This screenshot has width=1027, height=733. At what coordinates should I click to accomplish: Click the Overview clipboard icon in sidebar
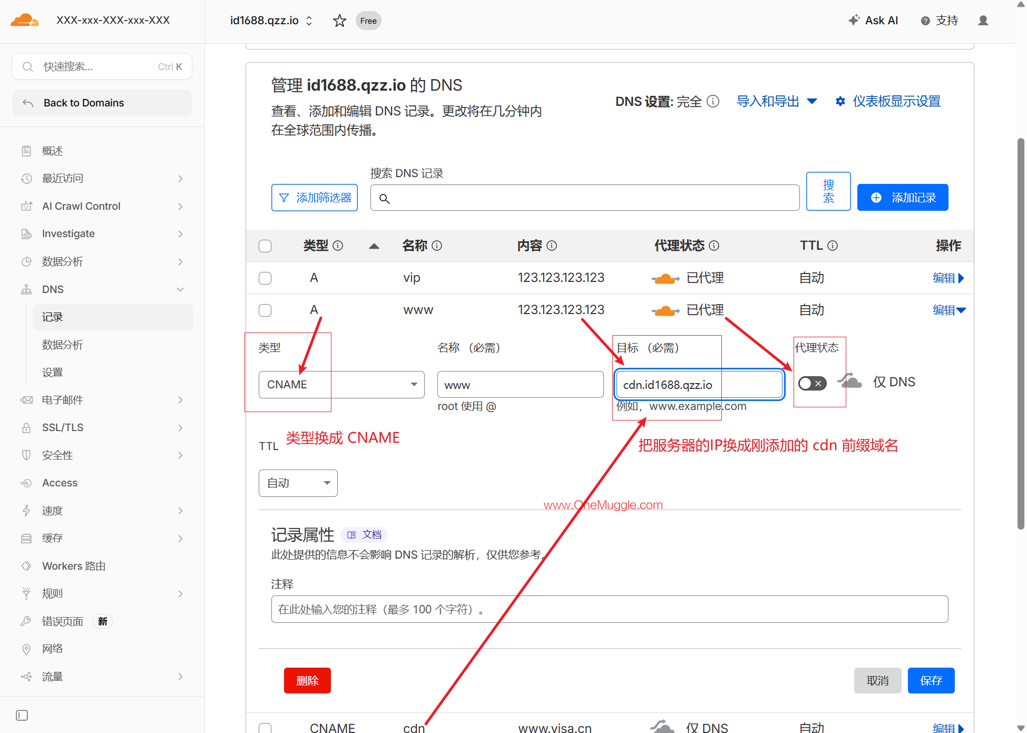point(26,151)
